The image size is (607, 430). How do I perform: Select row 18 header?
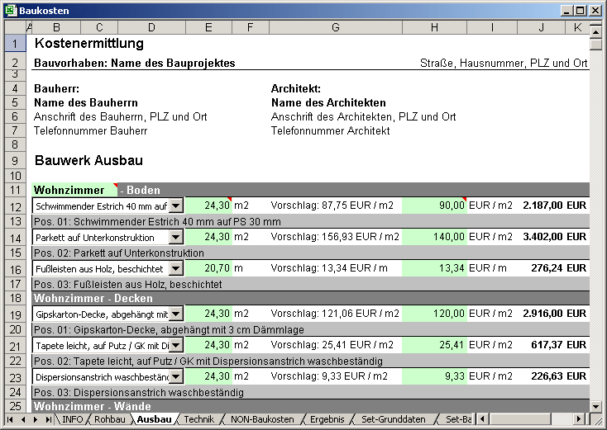(15, 298)
